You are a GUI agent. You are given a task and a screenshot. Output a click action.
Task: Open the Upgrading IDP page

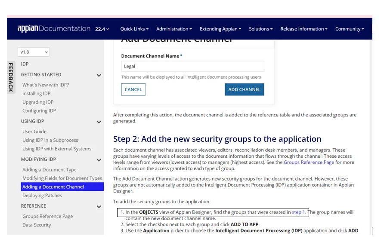point(38,102)
